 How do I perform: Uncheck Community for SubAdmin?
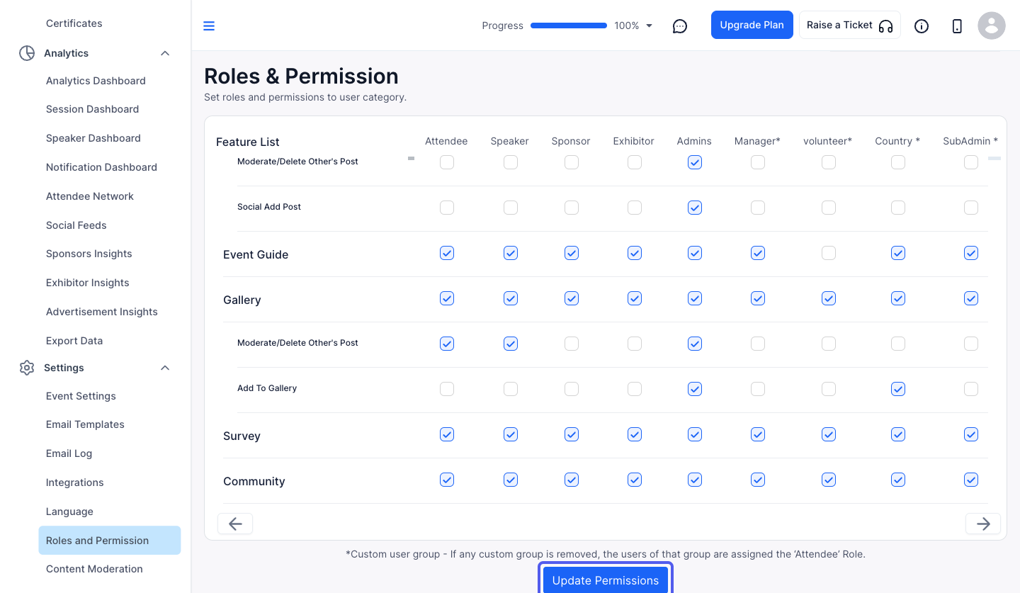tap(971, 480)
